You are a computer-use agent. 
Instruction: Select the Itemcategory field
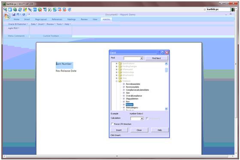132,108
